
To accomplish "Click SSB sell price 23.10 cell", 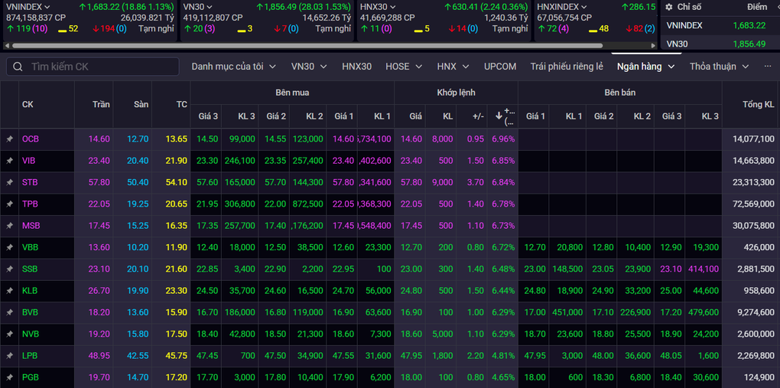I will click(671, 269).
